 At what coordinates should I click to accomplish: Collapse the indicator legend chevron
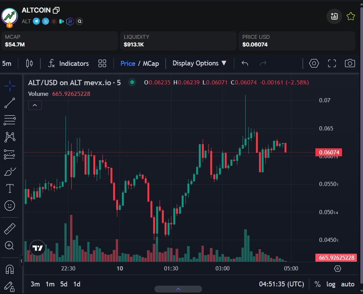[x=35, y=105]
